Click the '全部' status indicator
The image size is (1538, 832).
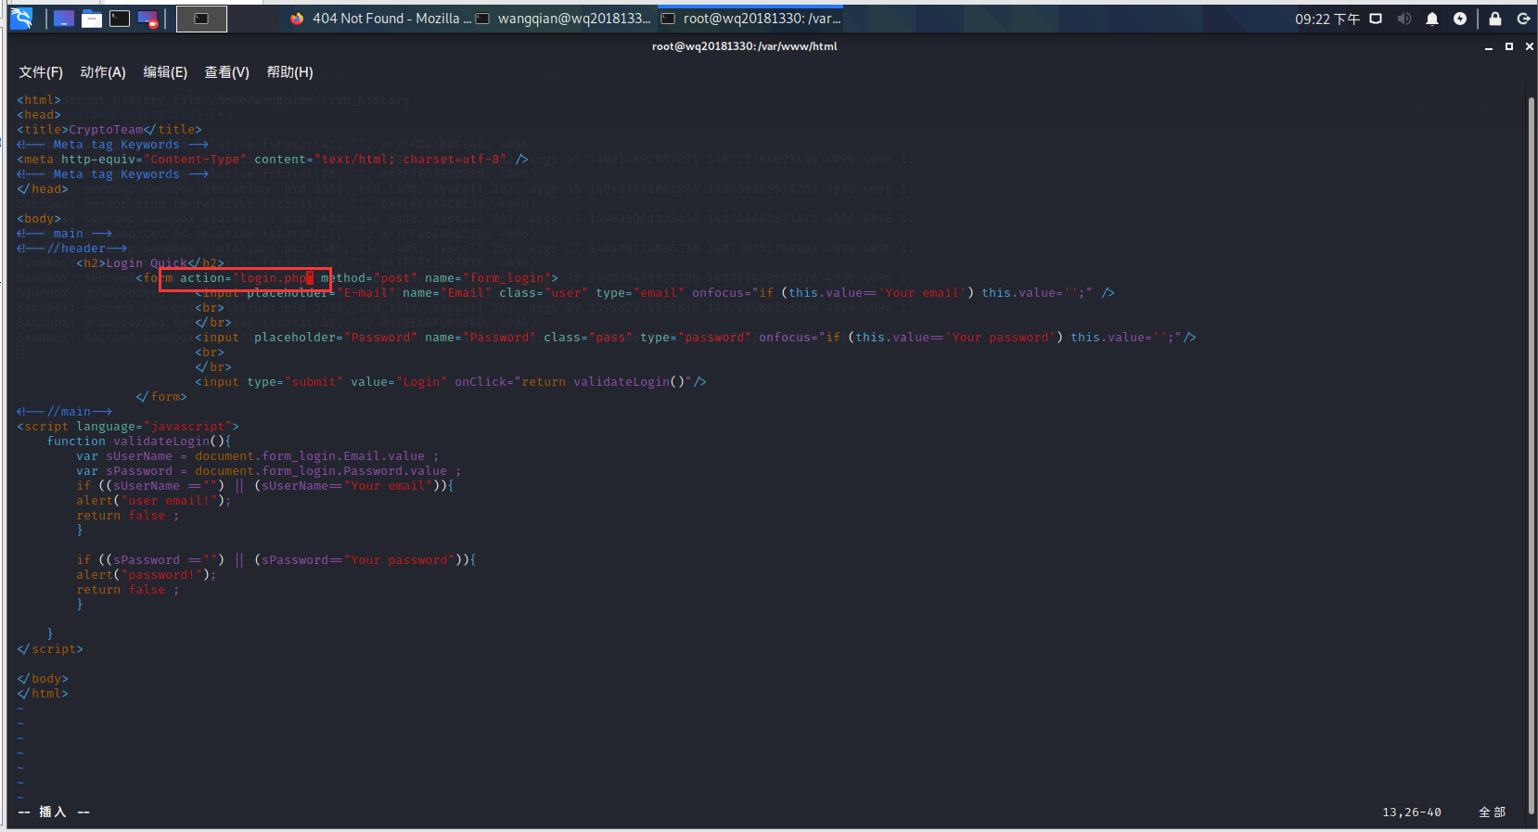click(x=1492, y=813)
